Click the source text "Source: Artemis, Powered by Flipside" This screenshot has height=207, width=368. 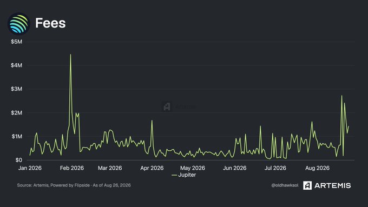[x=53, y=185]
